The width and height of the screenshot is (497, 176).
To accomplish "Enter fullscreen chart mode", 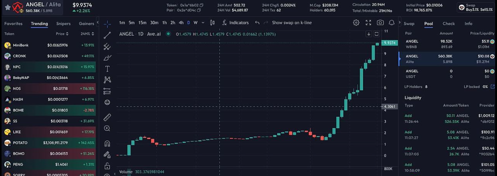I will tap(368, 23).
